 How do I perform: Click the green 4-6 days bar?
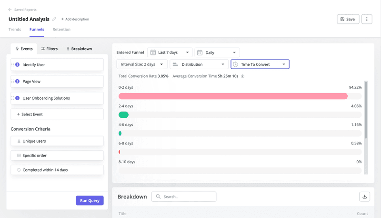[x=120, y=134]
